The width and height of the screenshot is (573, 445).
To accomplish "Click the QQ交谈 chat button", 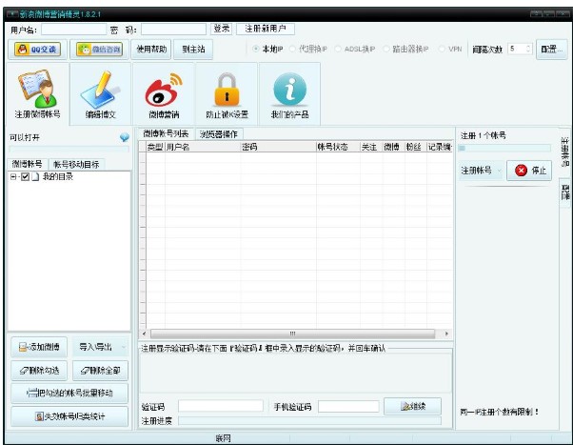I will 38,49.
